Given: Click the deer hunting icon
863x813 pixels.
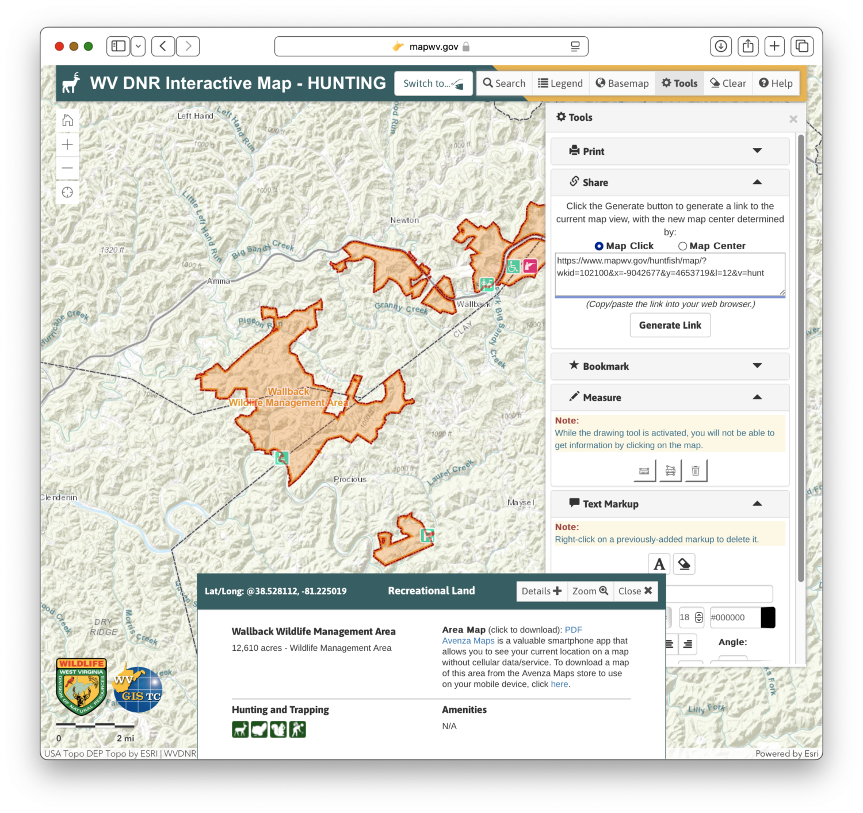Looking at the screenshot, I should [240, 729].
